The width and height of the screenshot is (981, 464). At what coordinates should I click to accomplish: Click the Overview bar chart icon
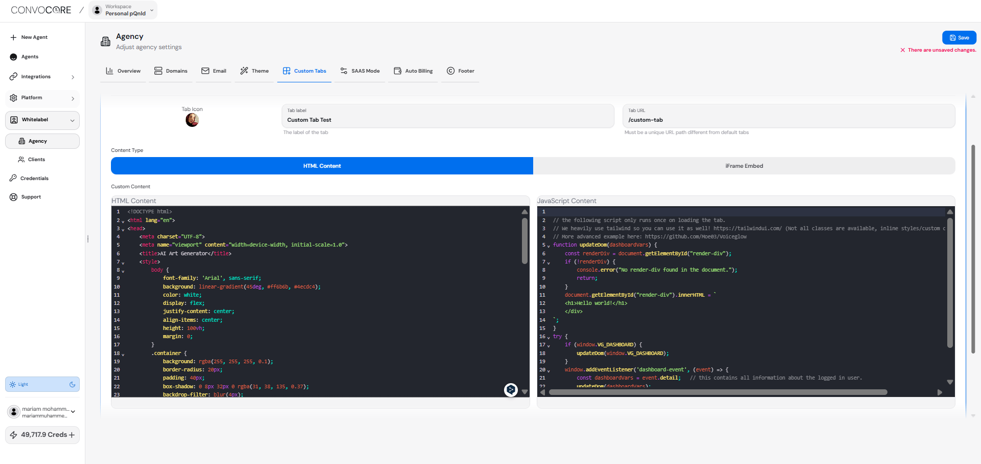point(109,71)
